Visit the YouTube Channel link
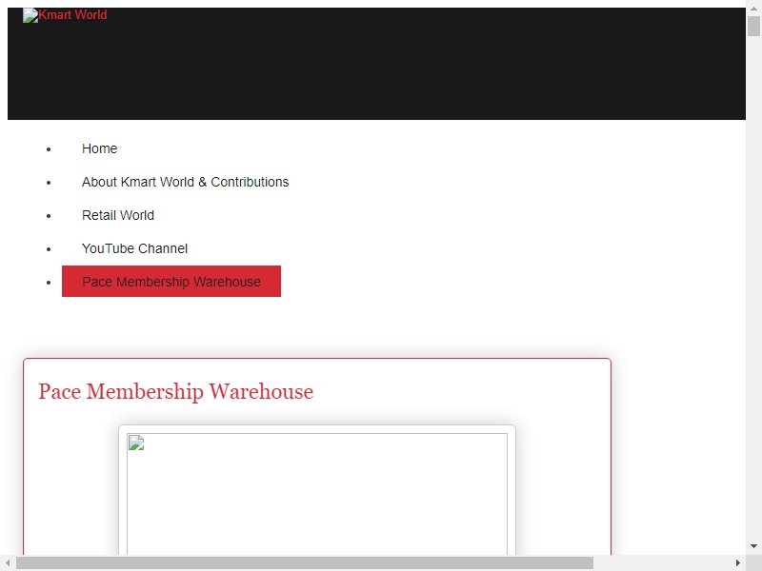Image resolution: width=762 pixels, height=571 pixels. click(134, 248)
